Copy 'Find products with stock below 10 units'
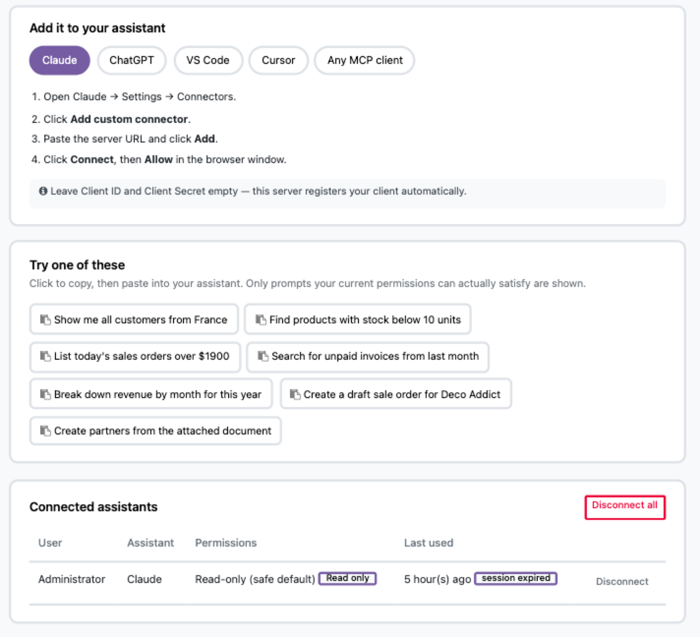 (357, 319)
